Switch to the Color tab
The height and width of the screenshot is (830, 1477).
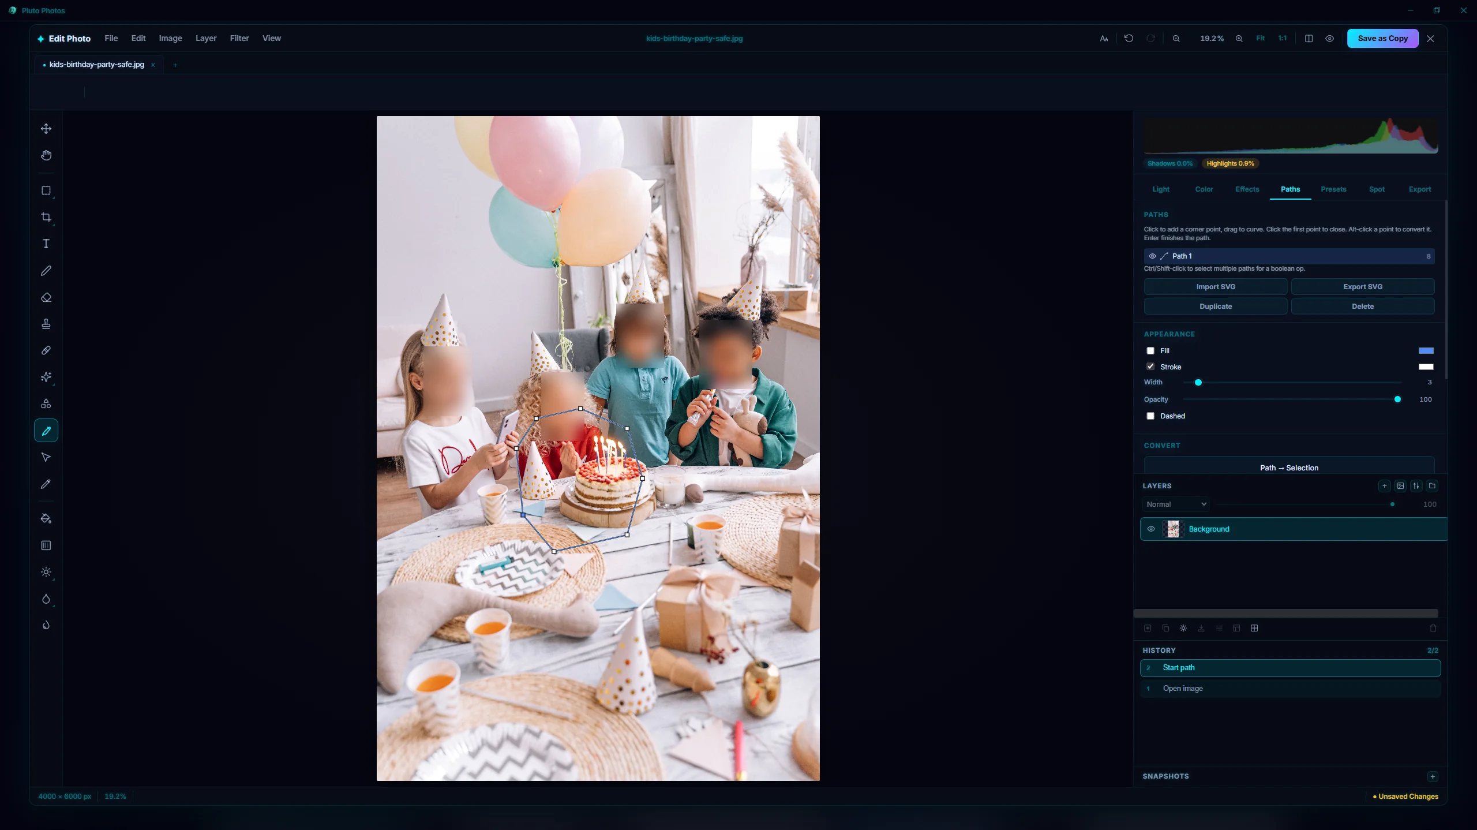[x=1204, y=189]
